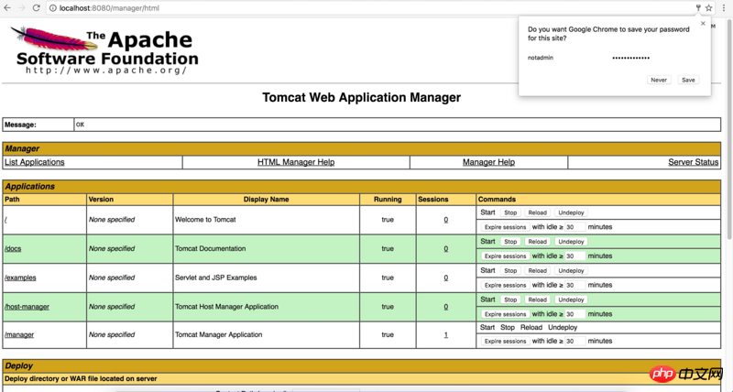Screen dimensions: 733x392
Task: Expire sessions for /manager
Action: (x=505, y=341)
